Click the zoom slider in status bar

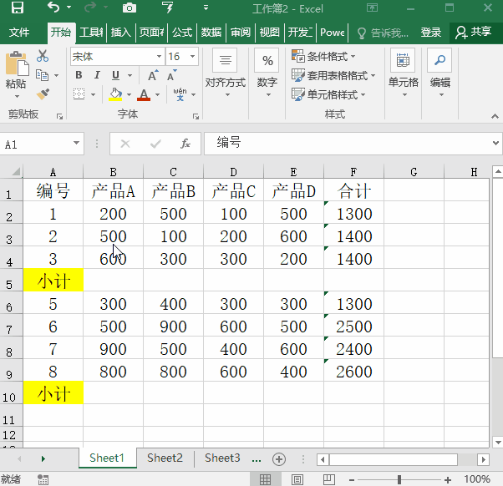400,479
